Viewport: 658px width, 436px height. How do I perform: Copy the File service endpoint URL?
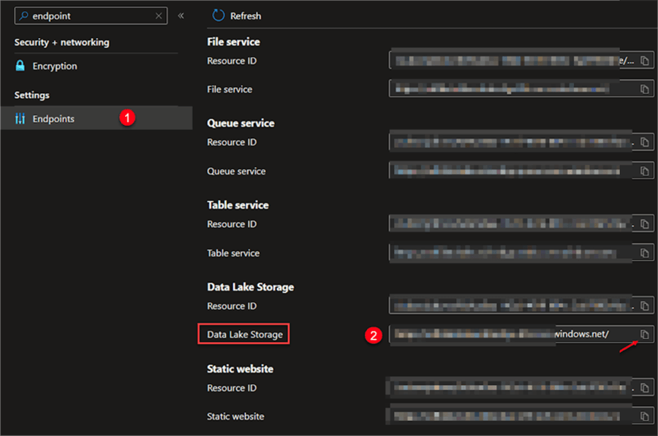pyautogui.click(x=644, y=89)
